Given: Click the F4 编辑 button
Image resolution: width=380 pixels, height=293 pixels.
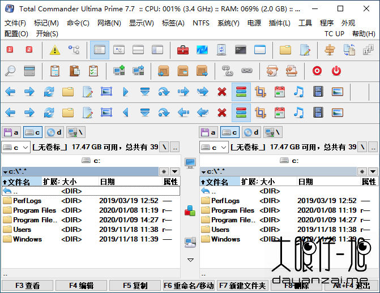Looking at the screenshot, I should pyautogui.click(x=81, y=286).
